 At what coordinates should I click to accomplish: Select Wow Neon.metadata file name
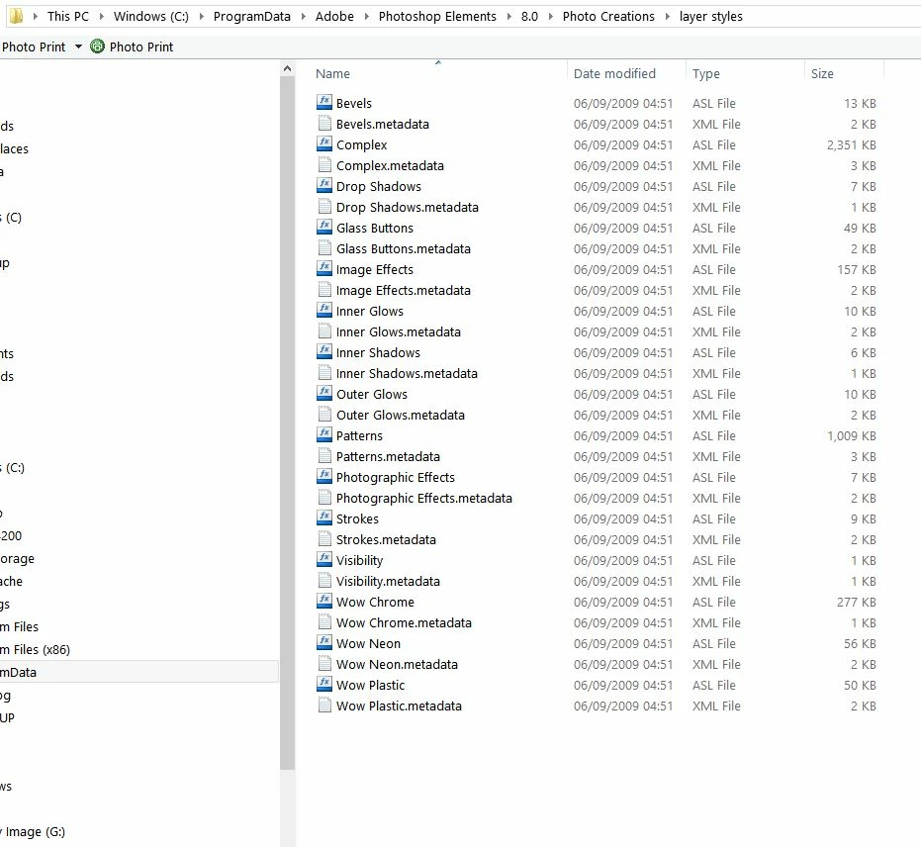click(x=397, y=664)
